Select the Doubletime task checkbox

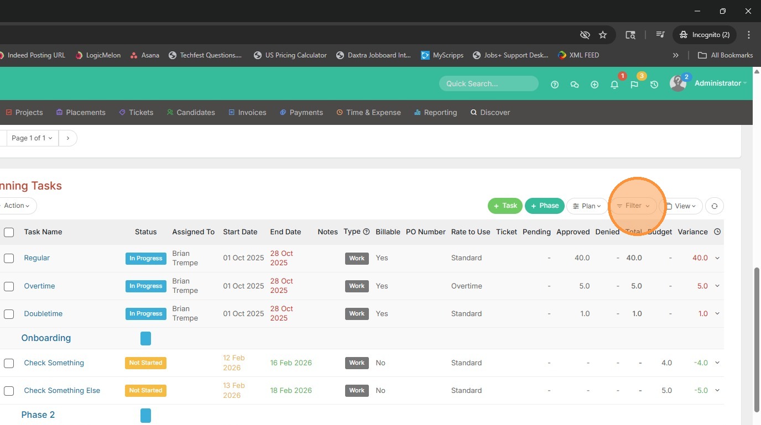click(9, 314)
